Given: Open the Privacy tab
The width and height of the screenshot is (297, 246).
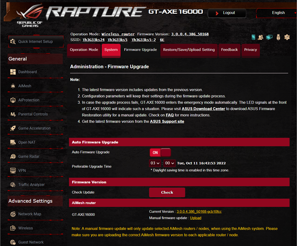Looking at the screenshot, I should (x=250, y=50).
